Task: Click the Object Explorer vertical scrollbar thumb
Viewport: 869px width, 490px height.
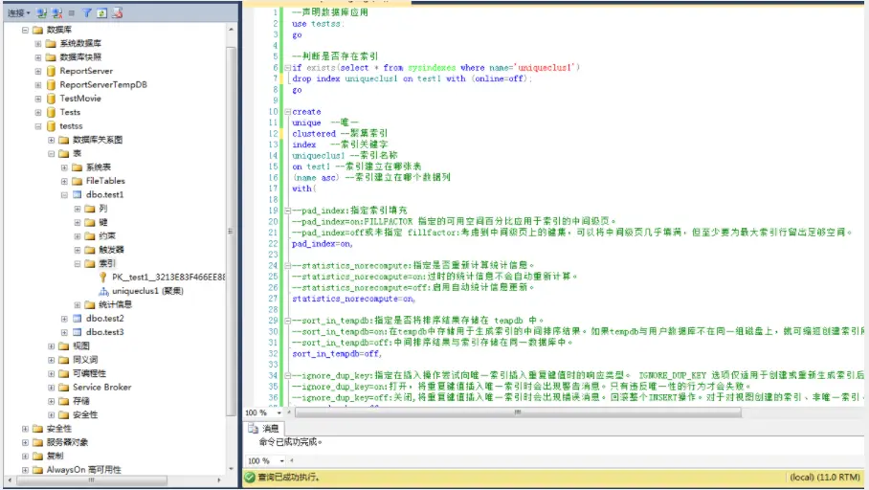Action: (x=231, y=231)
